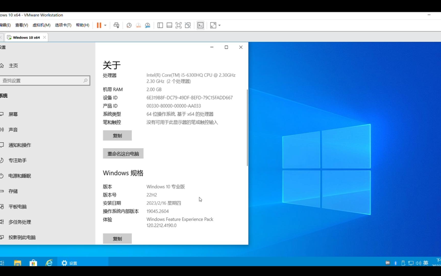Click 复制 under Windows 规格
The width and height of the screenshot is (441, 276).
(x=117, y=238)
